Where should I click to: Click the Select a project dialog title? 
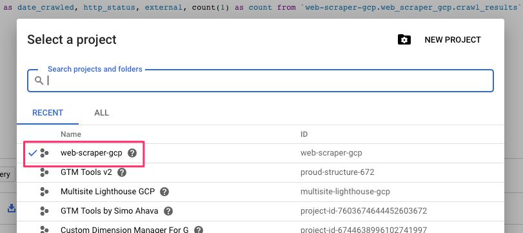(72, 39)
